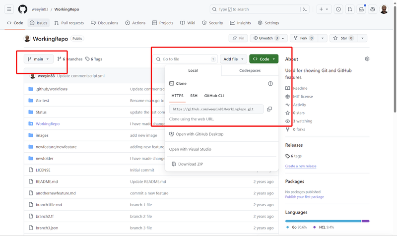Toggle the green Code dropdown button
This screenshot has height=236, width=397.
click(x=264, y=59)
